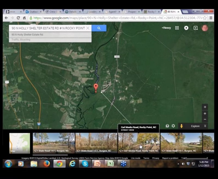Click the red location pin on map
This screenshot has height=179, width=218.
click(96, 88)
